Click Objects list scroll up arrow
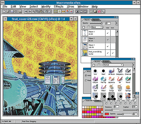The image size is (141, 124). click(117, 31)
